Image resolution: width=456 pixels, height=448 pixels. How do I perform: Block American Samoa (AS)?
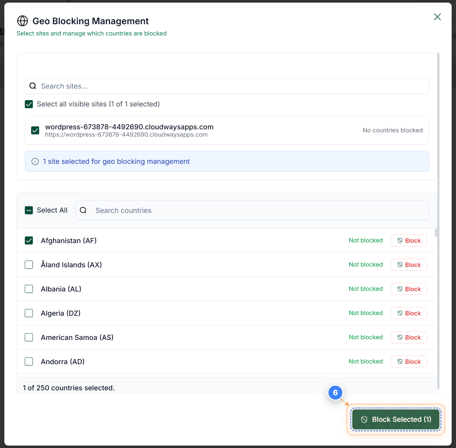(x=409, y=337)
